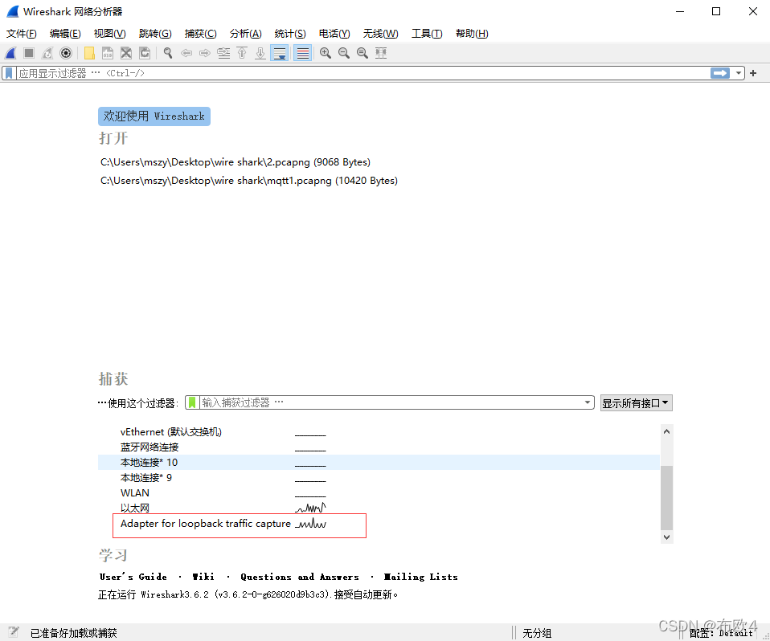
Task: Open recent file 2.pcapng
Action: click(x=236, y=162)
